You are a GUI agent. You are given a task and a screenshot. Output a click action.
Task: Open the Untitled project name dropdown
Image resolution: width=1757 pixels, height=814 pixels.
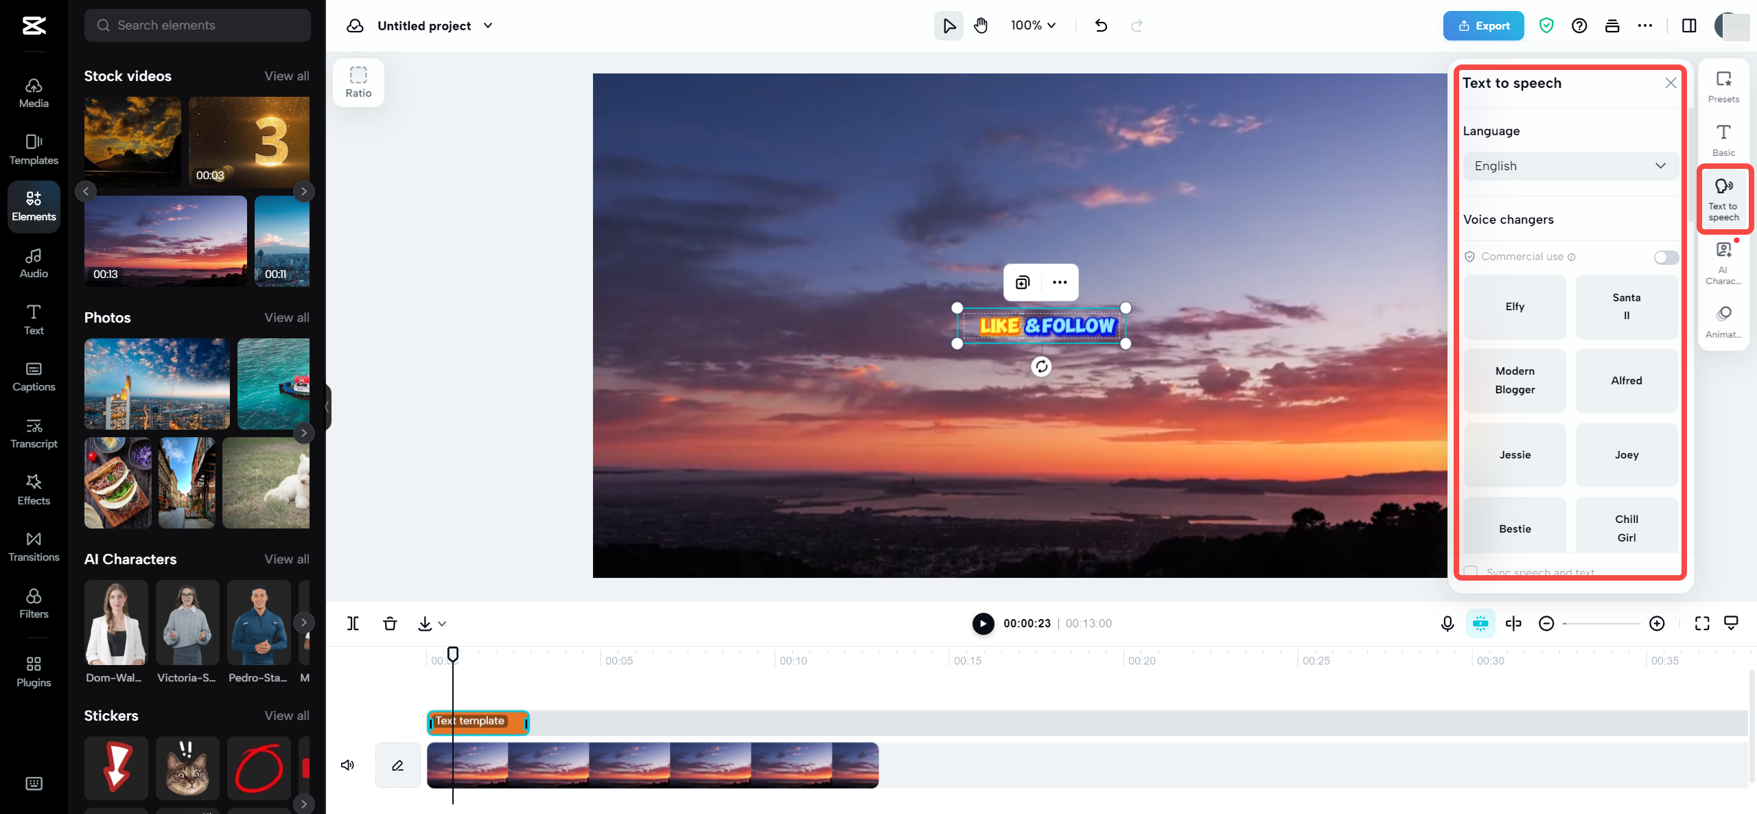point(488,25)
